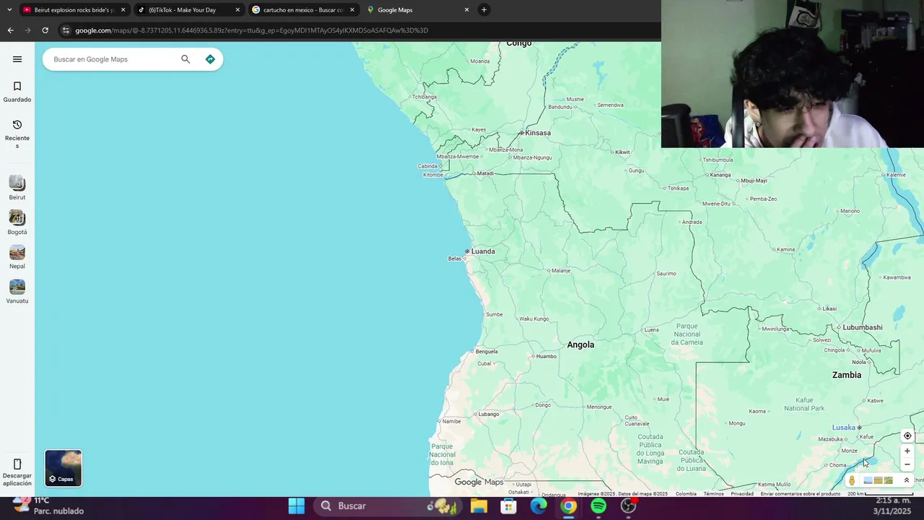Zoom in with the plus button

tap(907, 451)
